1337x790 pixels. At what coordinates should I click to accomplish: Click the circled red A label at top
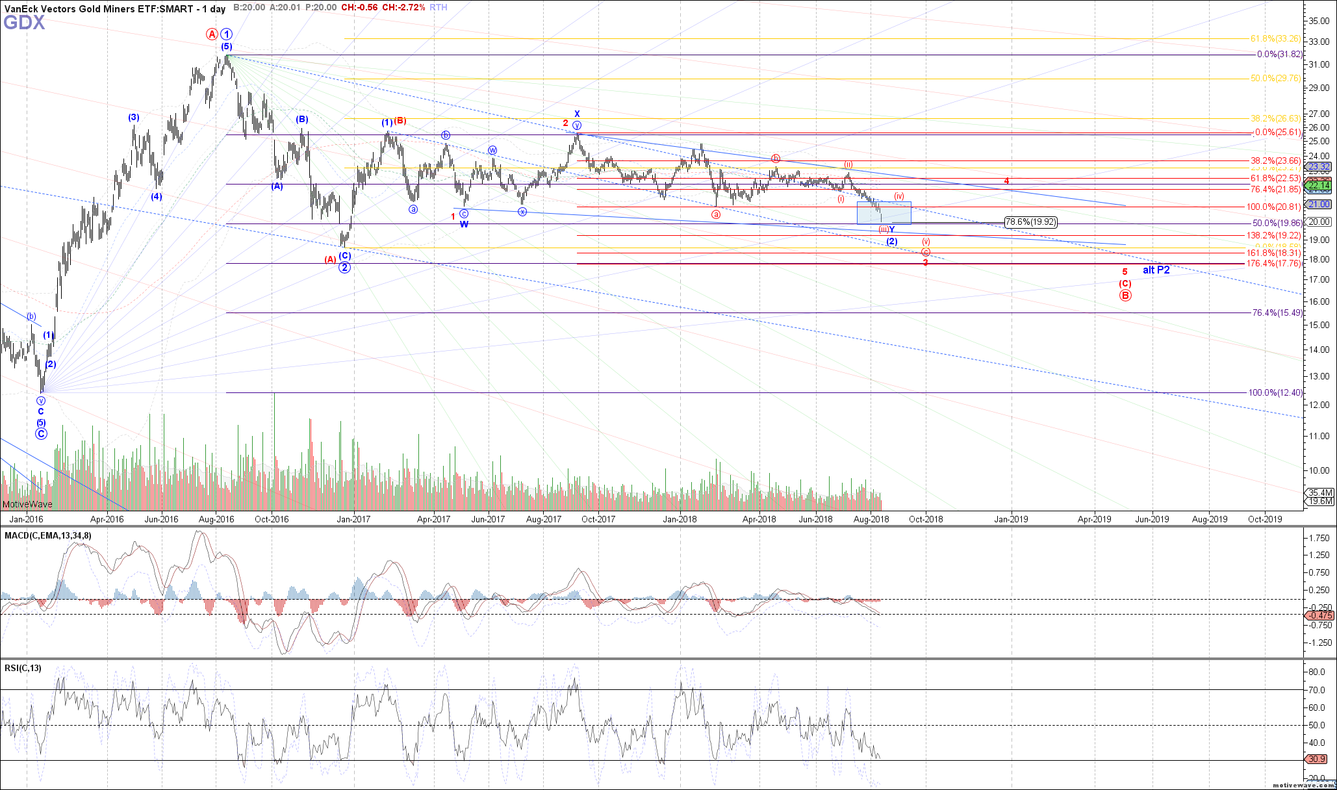pyautogui.click(x=212, y=34)
